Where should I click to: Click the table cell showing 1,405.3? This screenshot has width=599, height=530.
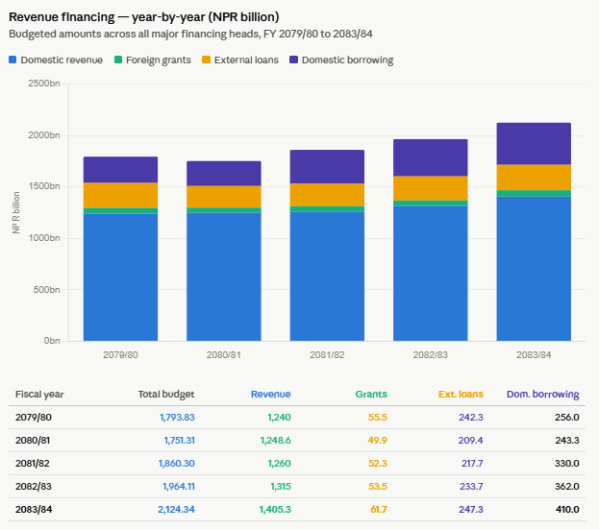[x=275, y=510]
